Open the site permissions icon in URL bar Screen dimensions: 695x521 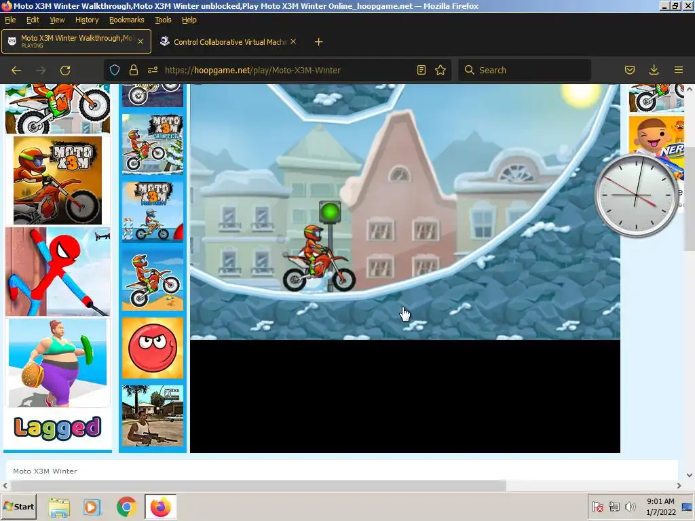(153, 70)
